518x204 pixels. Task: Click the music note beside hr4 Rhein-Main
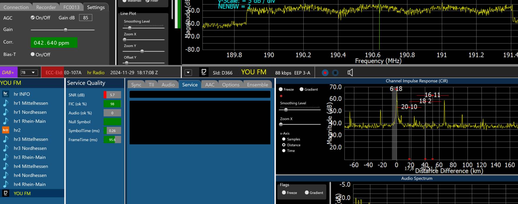click(6, 184)
